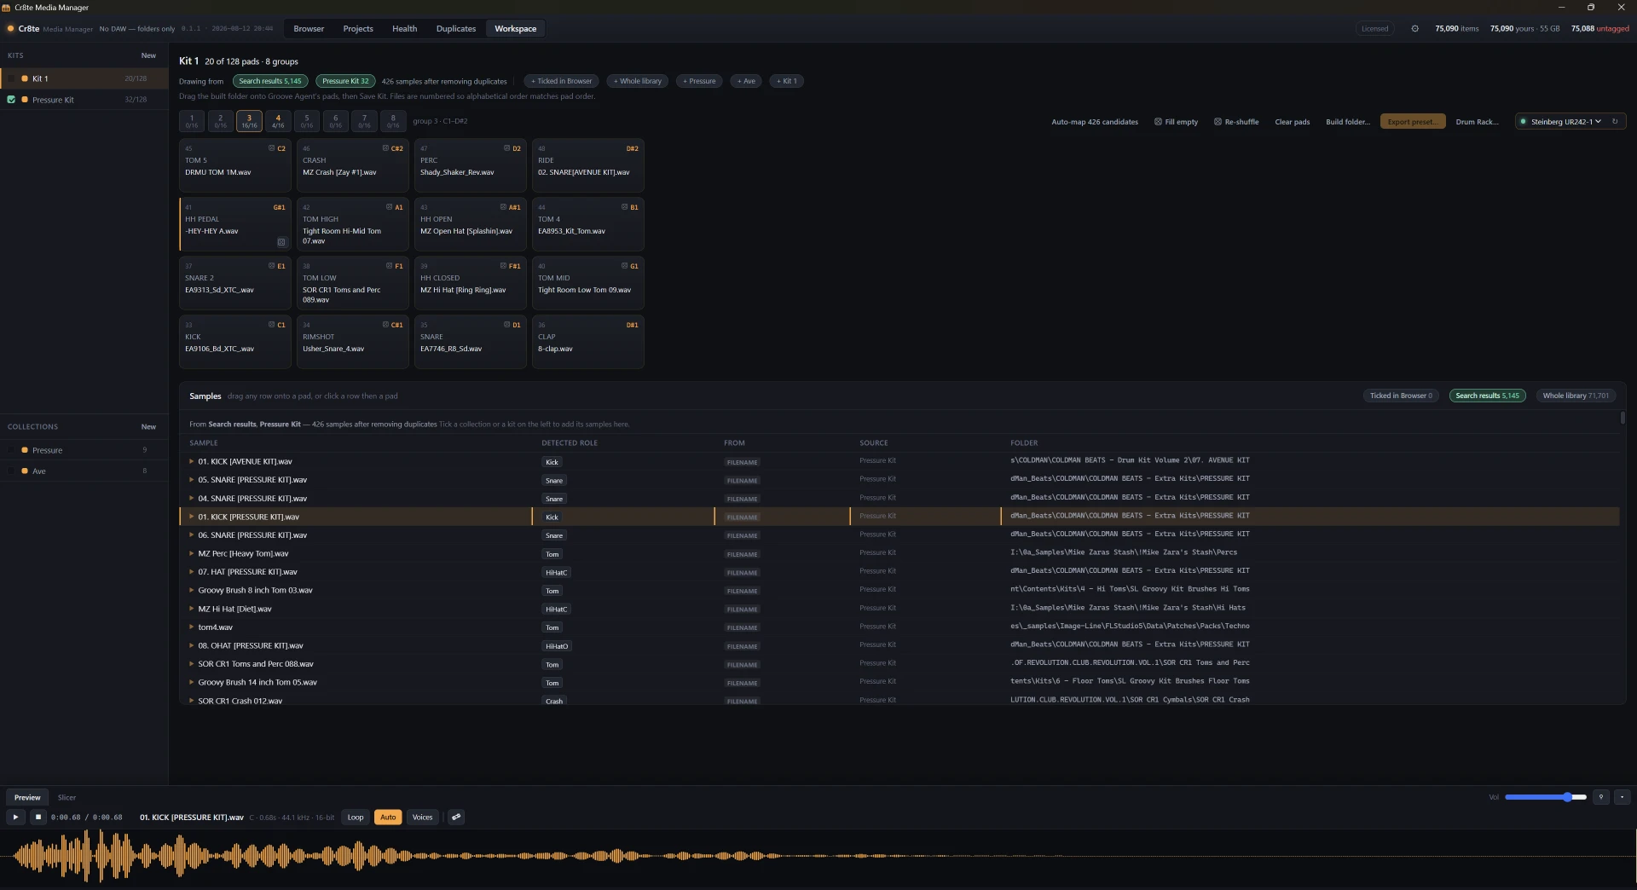Click the DETECTED ROLE column header
The height and width of the screenshot is (890, 1637).
pyautogui.click(x=570, y=442)
